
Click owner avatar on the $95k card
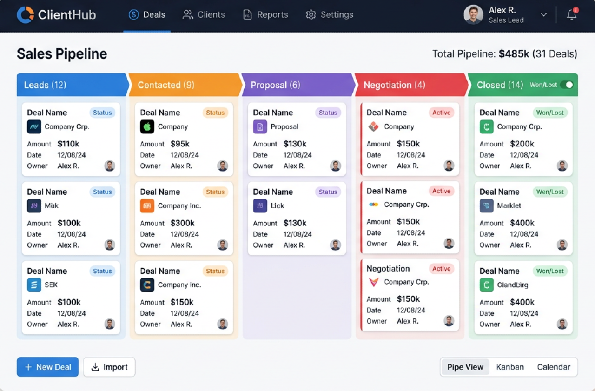223,166
